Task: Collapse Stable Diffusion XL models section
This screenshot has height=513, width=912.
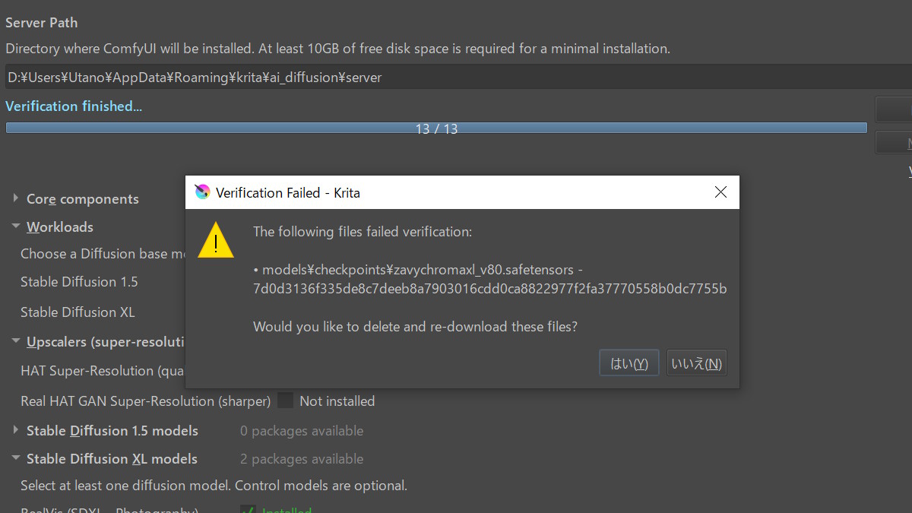Action: tap(16, 459)
